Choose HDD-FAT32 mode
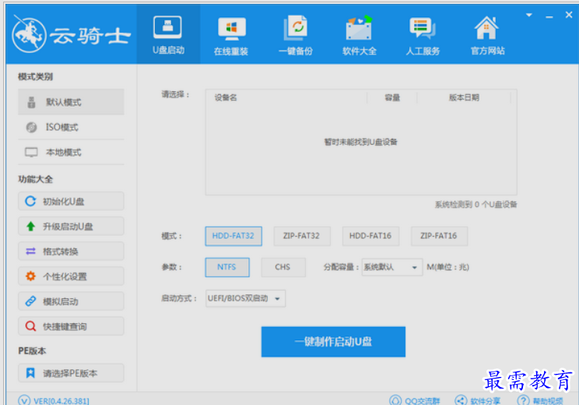Image resolution: width=579 pixels, height=405 pixels. click(x=233, y=236)
